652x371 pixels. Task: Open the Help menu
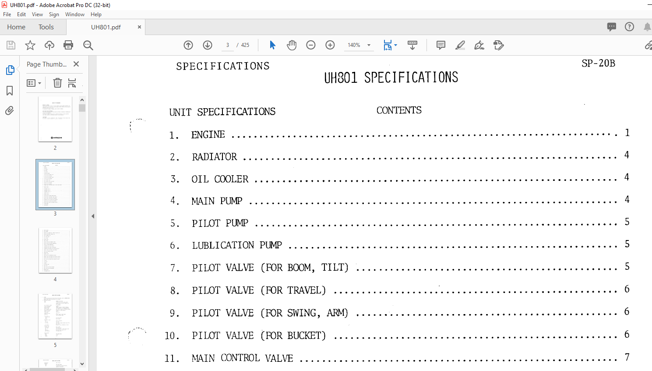click(x=96, y=14)
